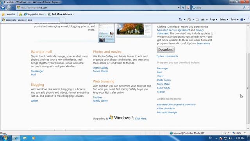Viewport: 250px width, 141px height.
Task: Open a new blank tab
Action: coord(62,20)
